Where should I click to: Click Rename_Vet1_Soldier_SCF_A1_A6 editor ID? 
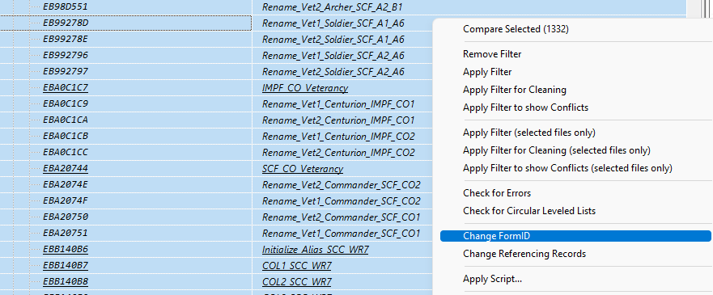point(333,23)
